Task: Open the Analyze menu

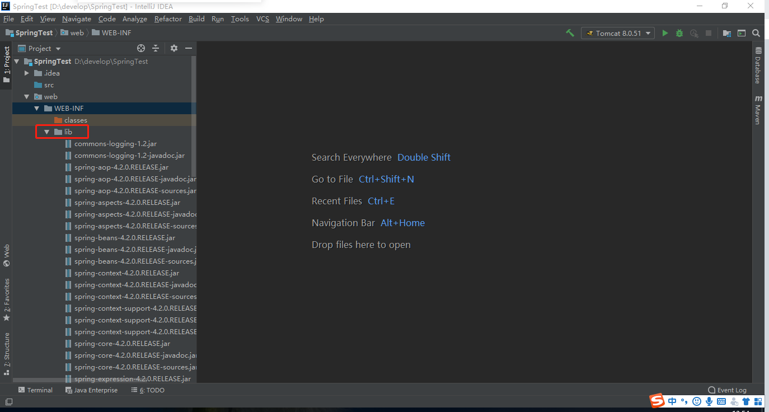Action: [135, 19]
